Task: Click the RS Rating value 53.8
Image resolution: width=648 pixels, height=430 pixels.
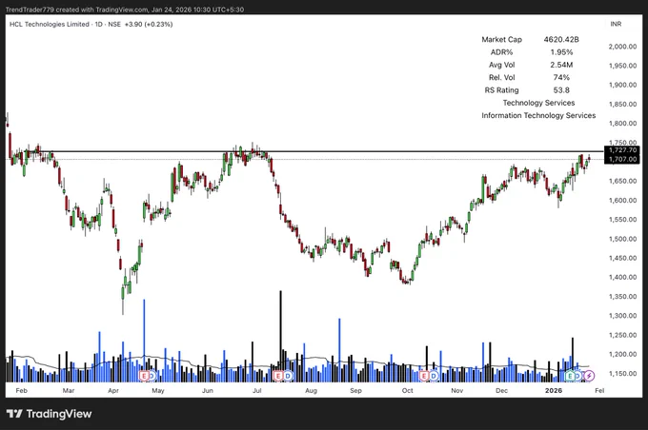Action: pyautogui.click(x=561, y=90)
